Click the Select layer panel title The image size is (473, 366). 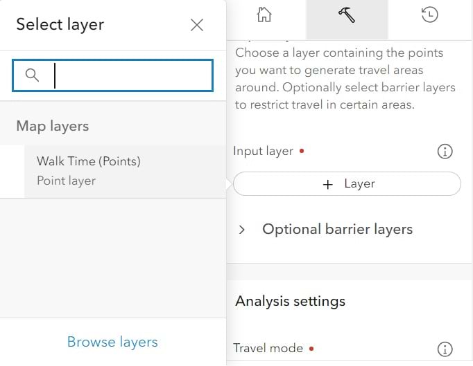[x=60, y=25]
